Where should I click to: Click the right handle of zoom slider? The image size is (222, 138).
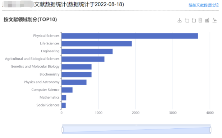[211, 130]
